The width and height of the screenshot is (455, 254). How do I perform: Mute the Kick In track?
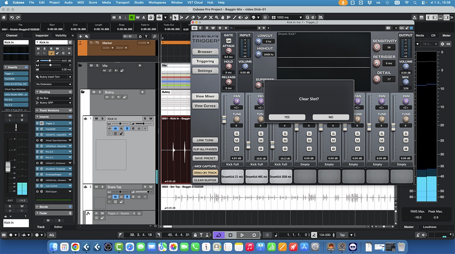96,119
